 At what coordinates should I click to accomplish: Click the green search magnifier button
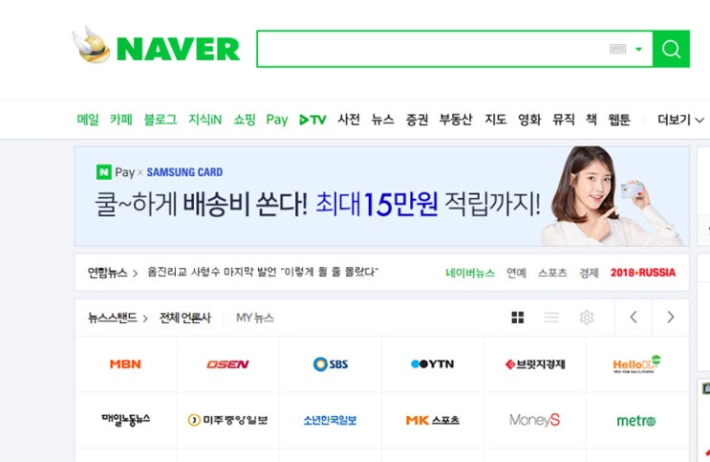[671, 49]
